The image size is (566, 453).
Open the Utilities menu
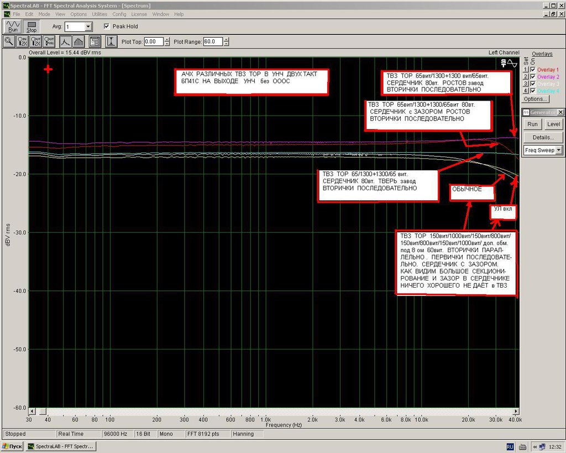point(99,14)
